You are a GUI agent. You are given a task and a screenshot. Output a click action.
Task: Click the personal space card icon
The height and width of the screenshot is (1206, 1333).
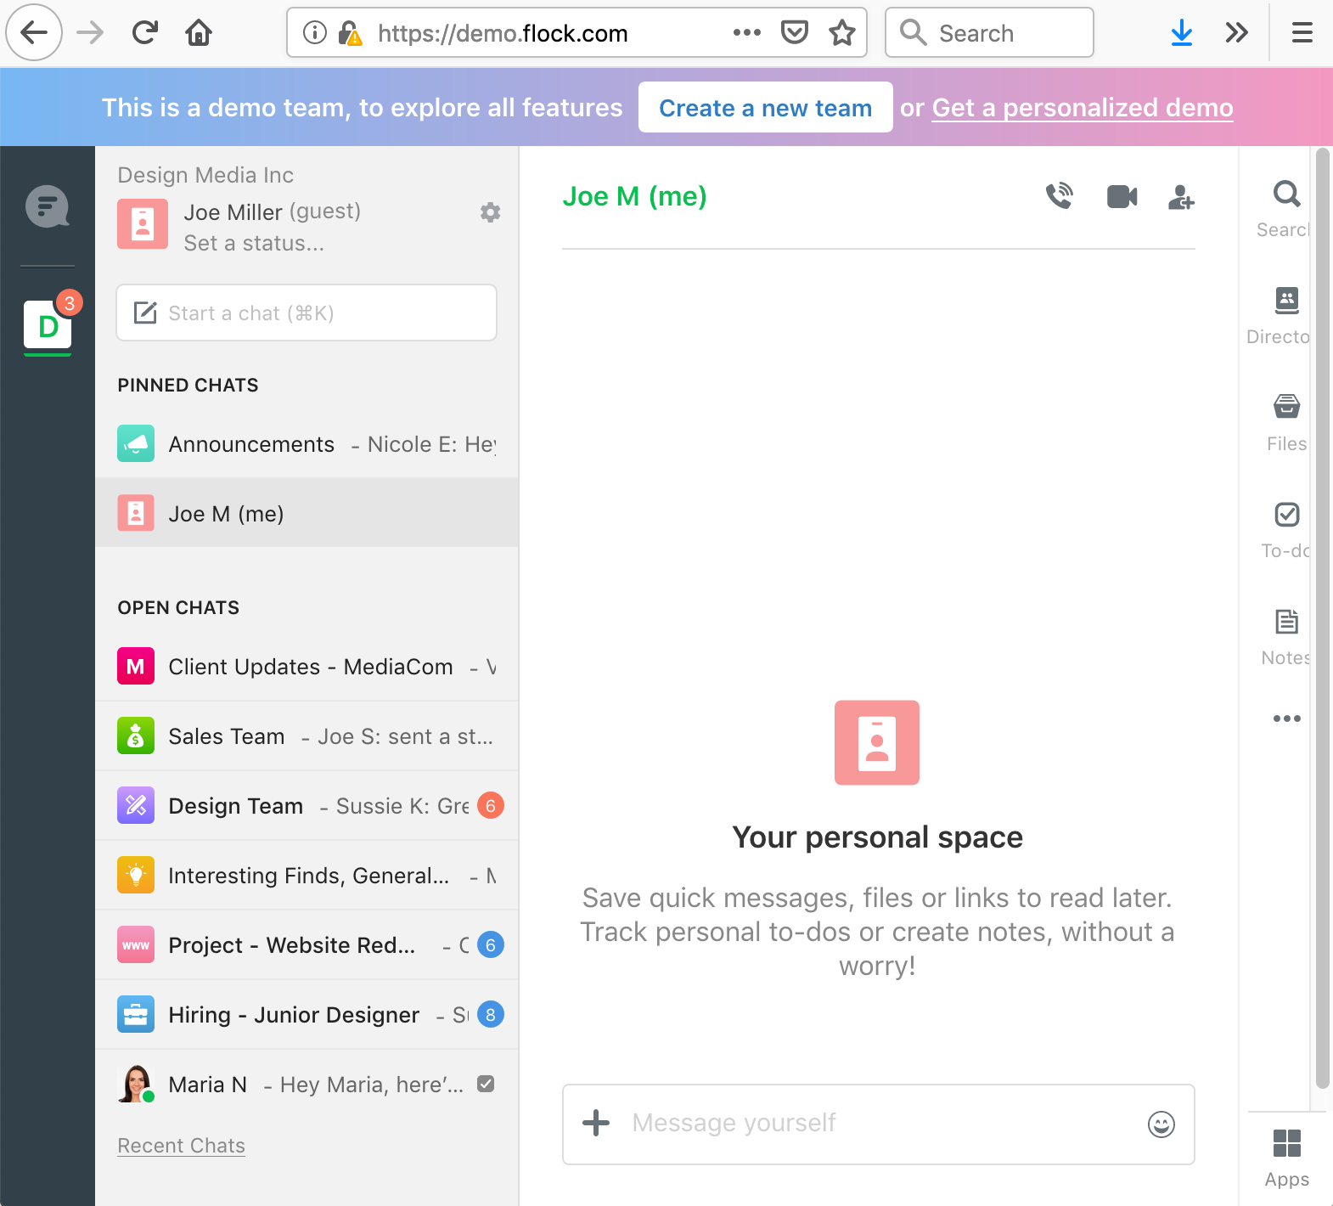pyautogui.click(x=876, y=742)
